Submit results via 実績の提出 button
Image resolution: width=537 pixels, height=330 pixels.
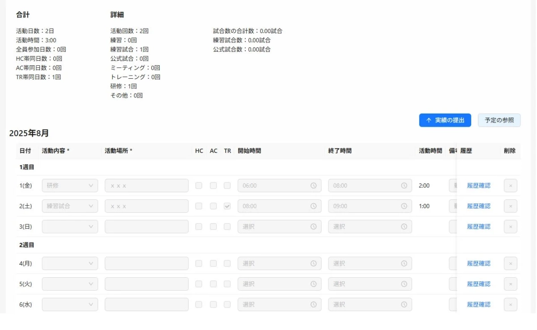click(445, 120)
